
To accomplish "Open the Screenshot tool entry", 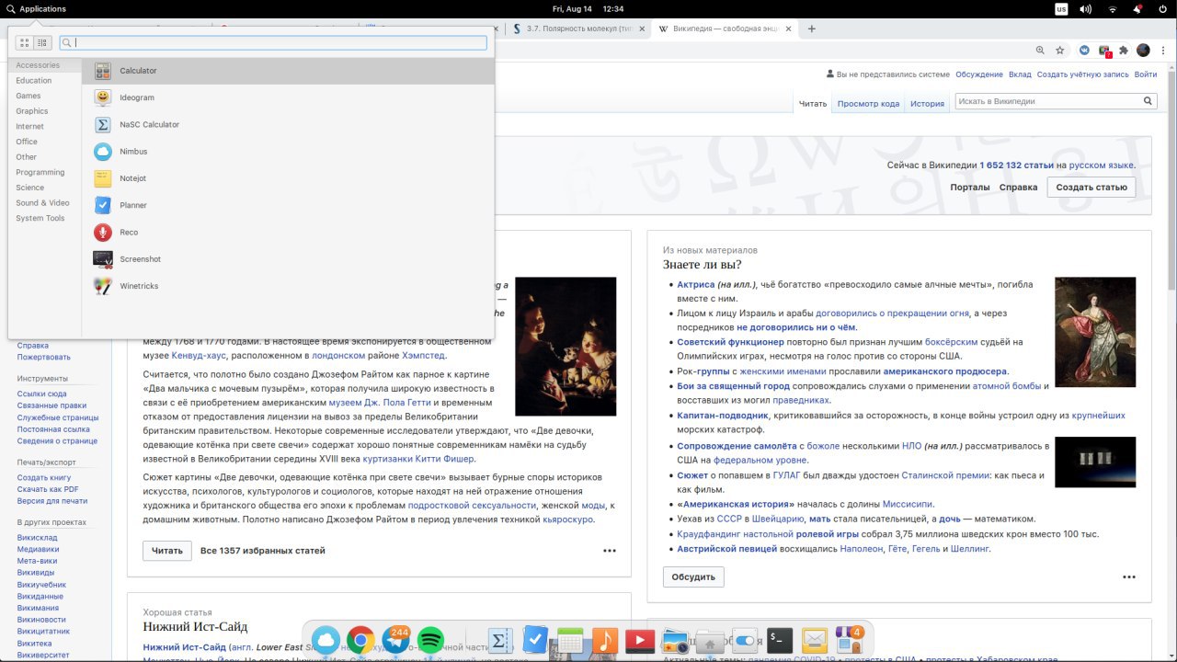I will [x=288, y=259].
